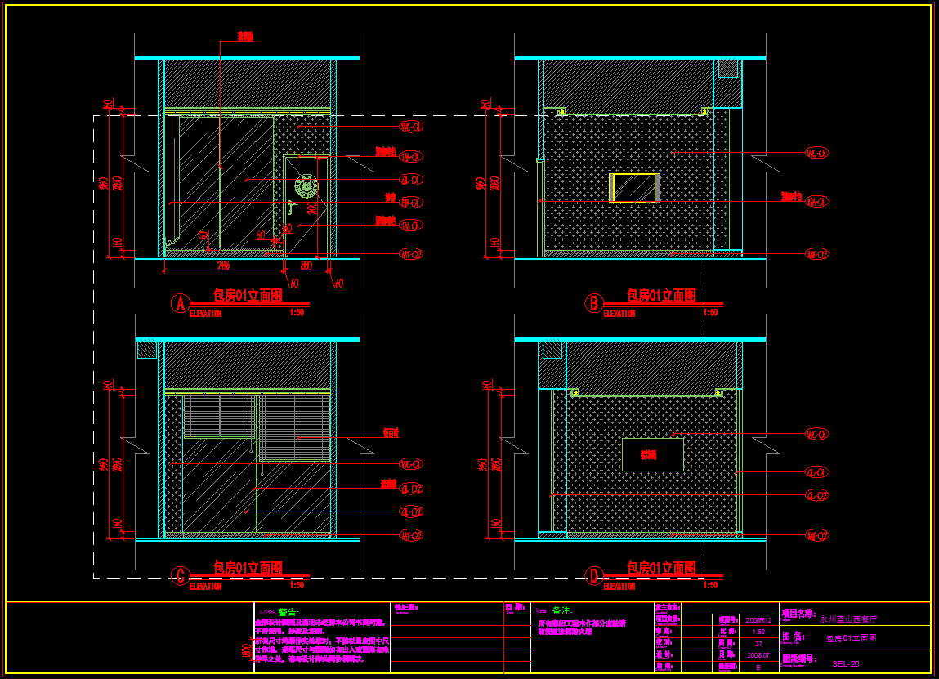Select the 项目名称 label in title block
Viewport: 939px width, 679px height.
(799, 614)
